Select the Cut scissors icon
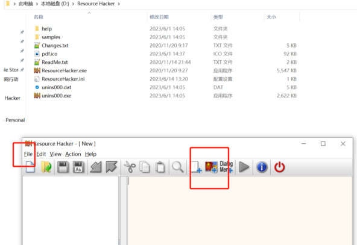357x245 pixels. tap(130, 167)
